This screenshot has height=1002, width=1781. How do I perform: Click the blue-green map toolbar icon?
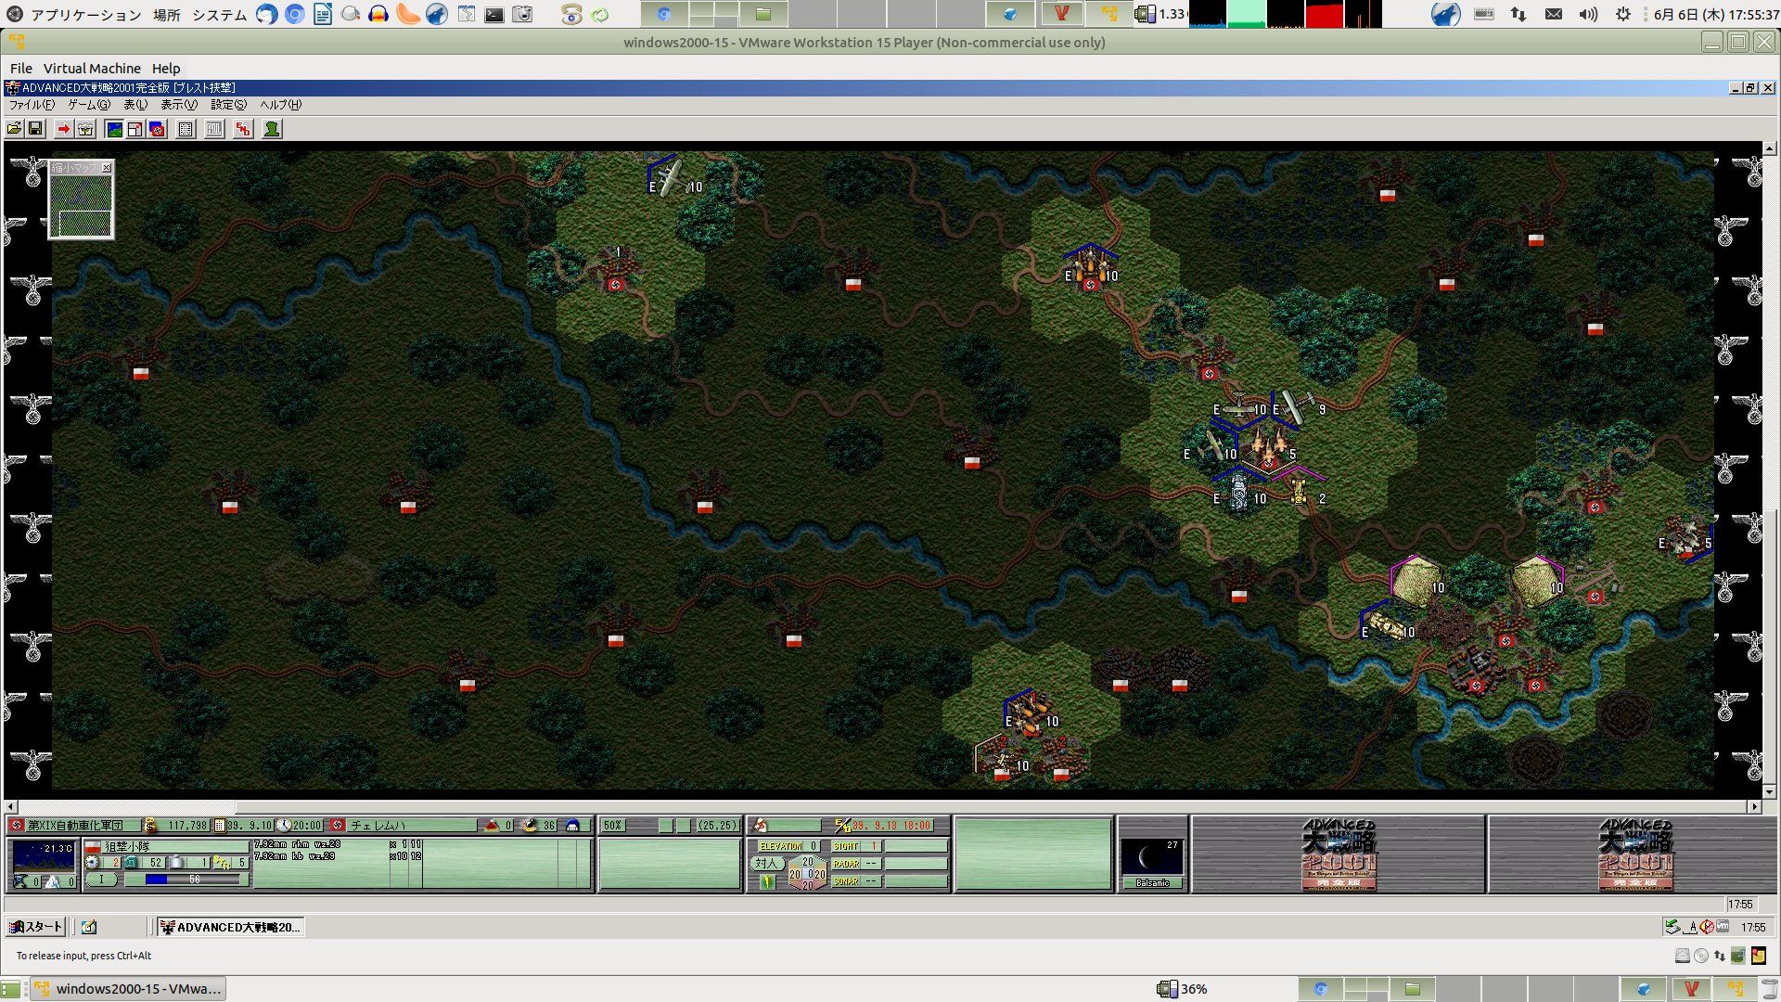(114, 129)
